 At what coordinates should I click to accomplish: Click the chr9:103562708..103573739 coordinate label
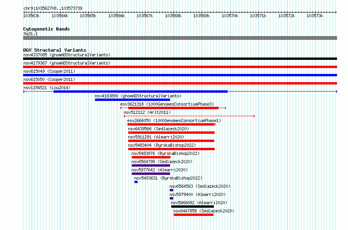click(x=53, y=9)
